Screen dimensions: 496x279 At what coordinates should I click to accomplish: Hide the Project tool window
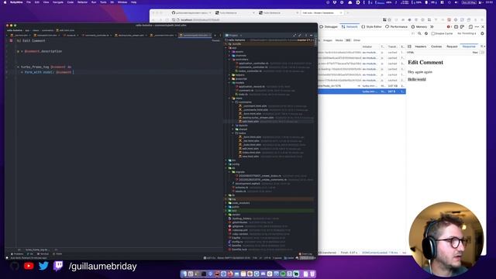pos(312,36)
